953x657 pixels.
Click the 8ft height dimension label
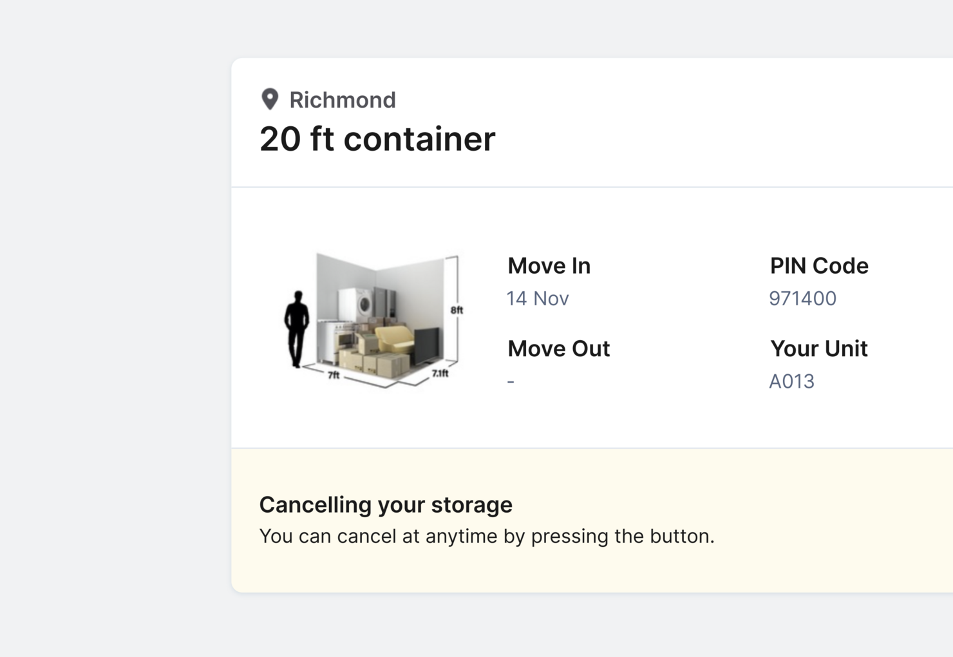(457, 310)
